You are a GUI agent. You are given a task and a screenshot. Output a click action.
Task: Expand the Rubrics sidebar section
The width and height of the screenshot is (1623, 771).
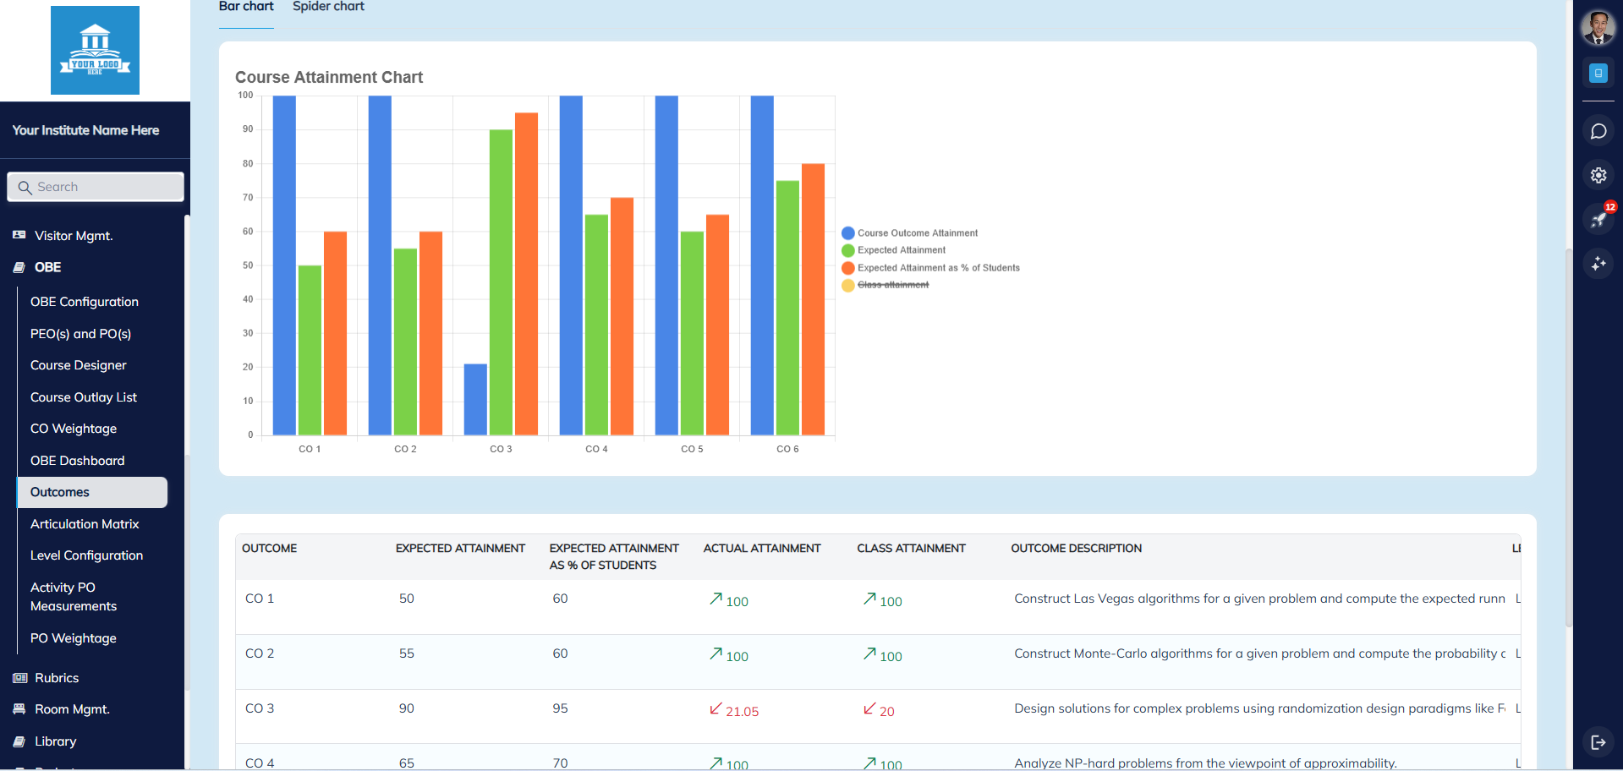57,677
